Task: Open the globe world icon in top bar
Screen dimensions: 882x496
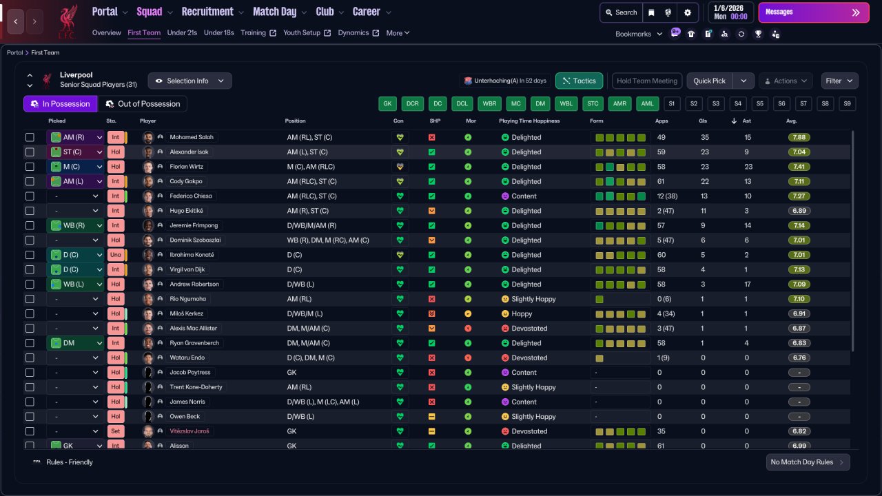Action: (668, 12)
